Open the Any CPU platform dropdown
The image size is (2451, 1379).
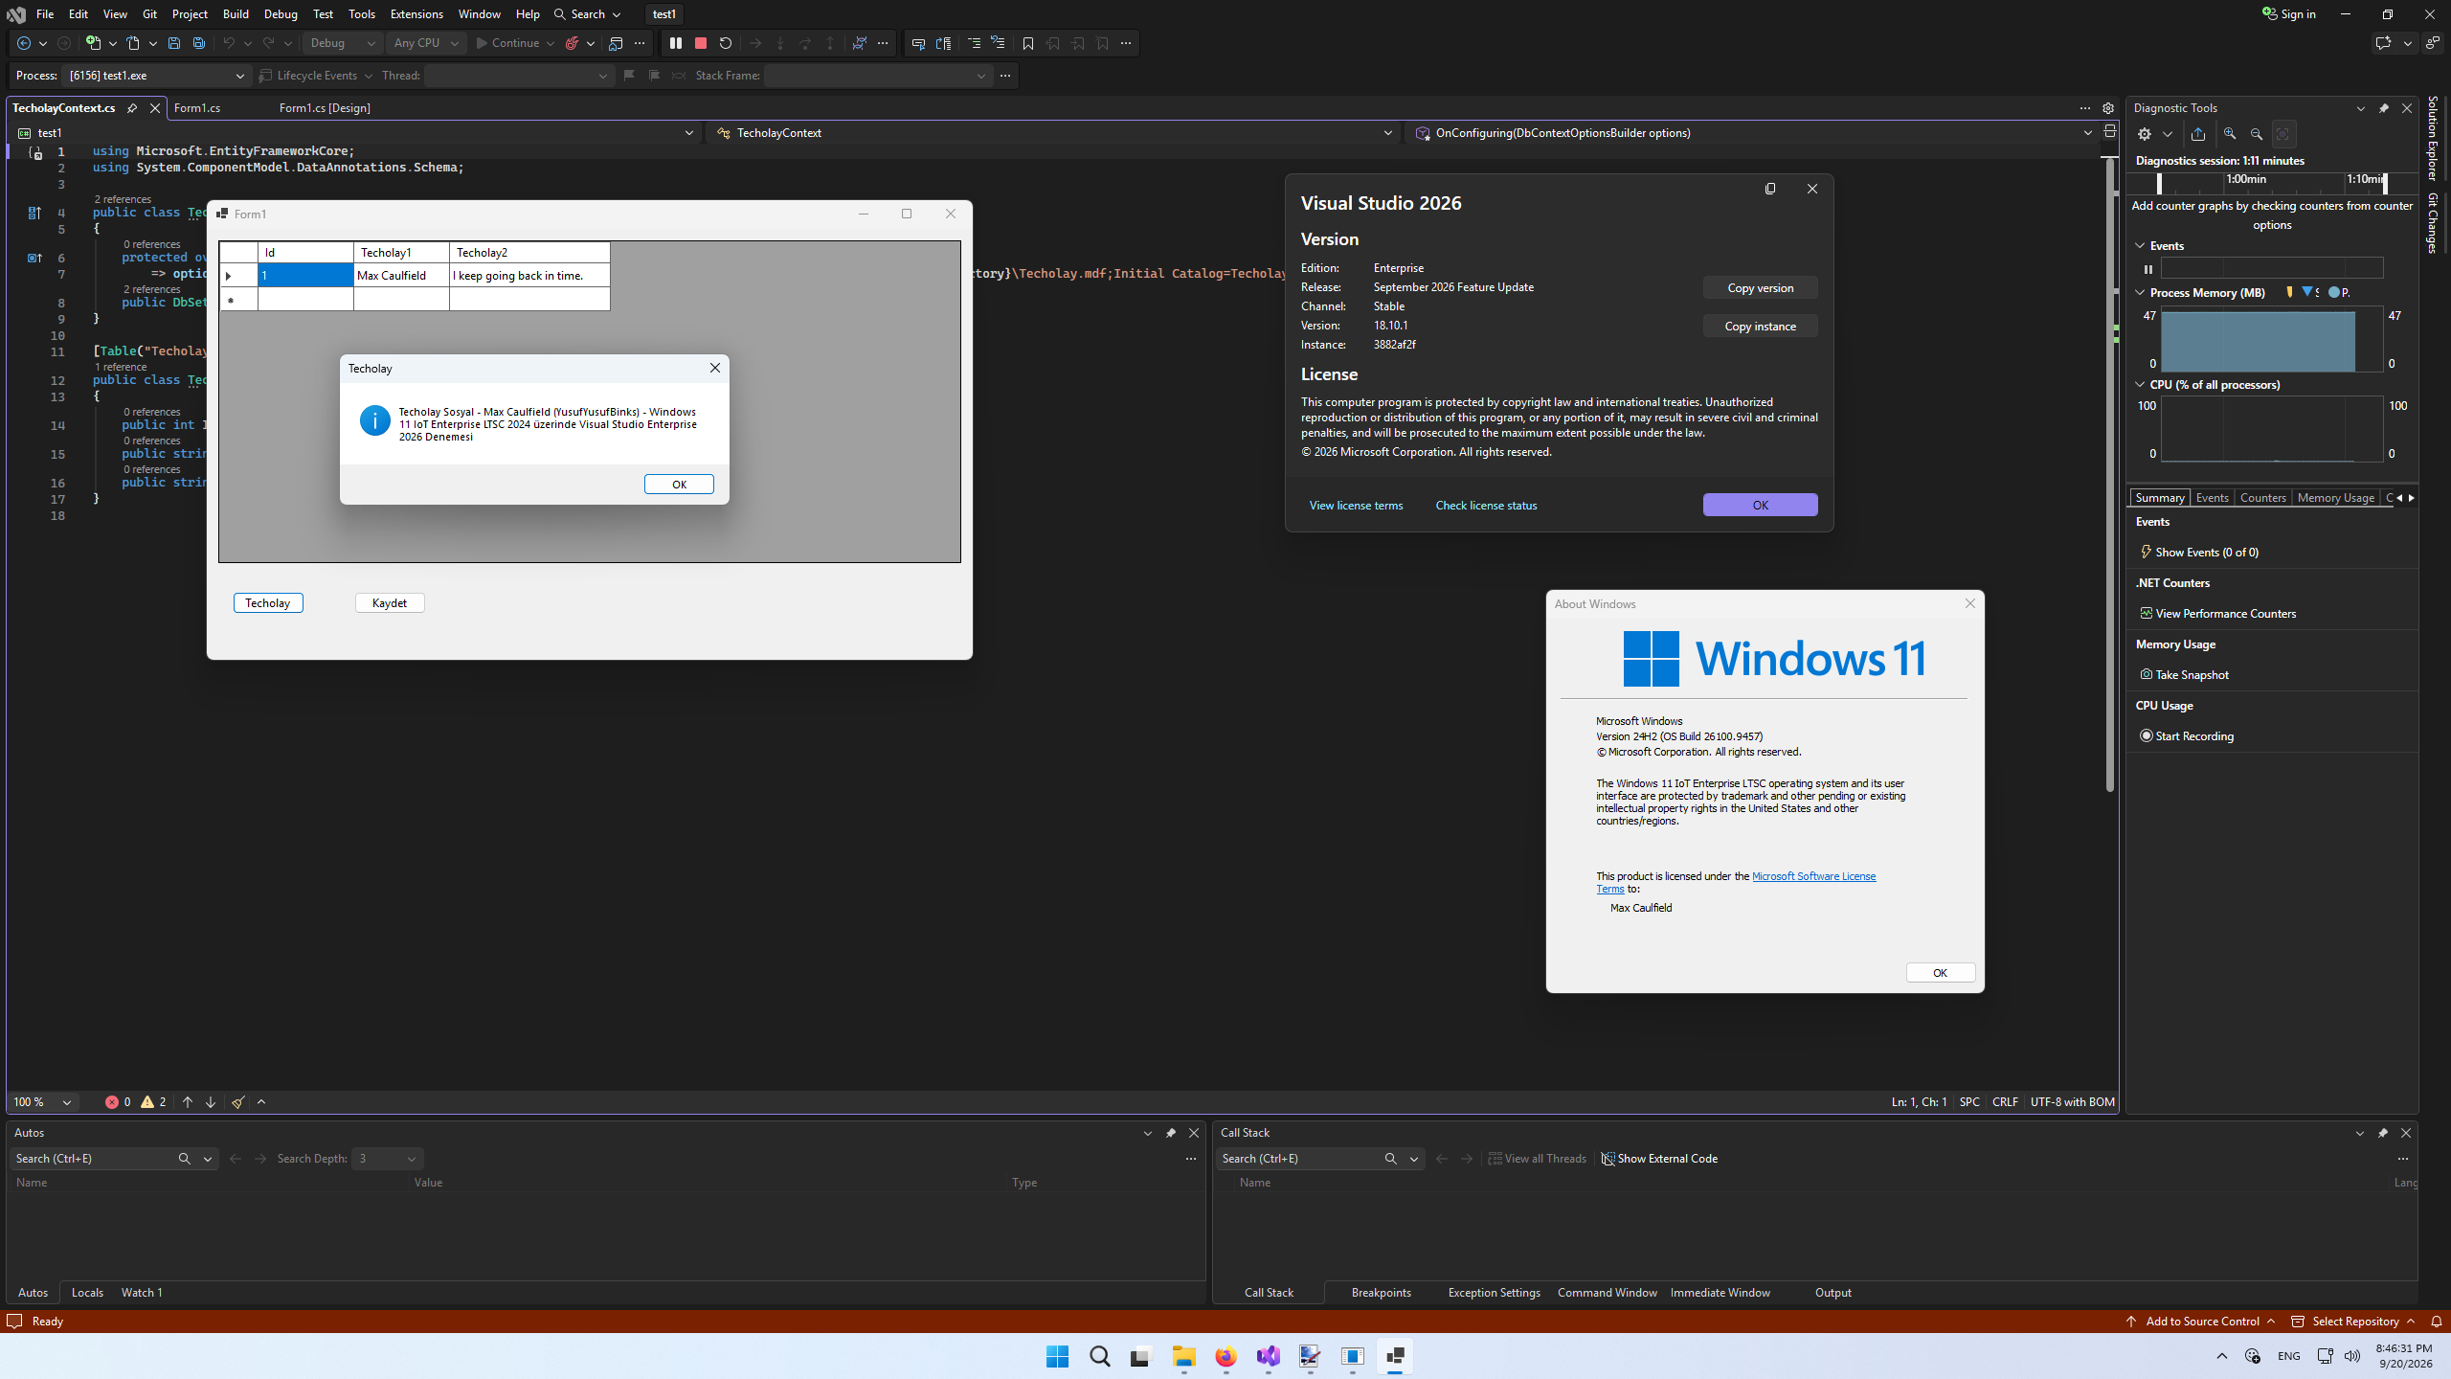[x=426, y=43]
